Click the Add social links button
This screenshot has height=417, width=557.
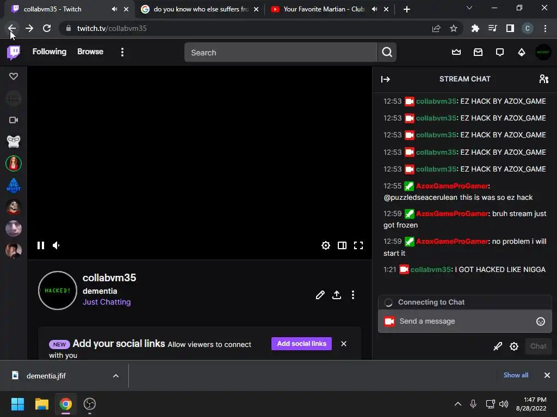click(301, 344)
